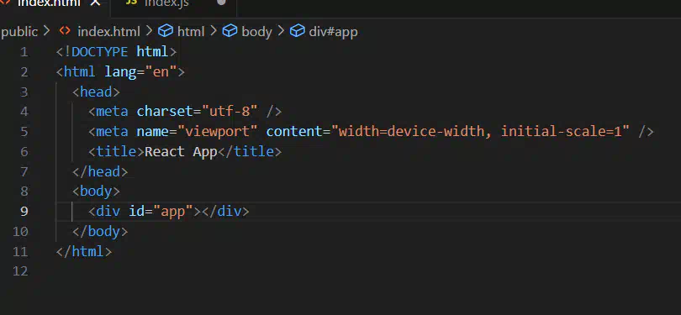The width and height of the screenshot is (681, 315).
Task: Place the cursor on the DOCTYPE keyword
Action: tap(99, 51)
